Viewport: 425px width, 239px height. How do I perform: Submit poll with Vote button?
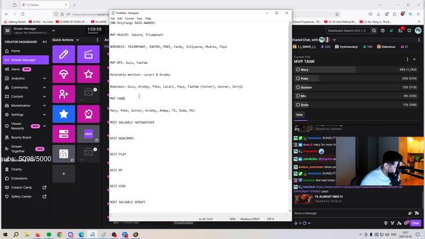pyautogui.click(x=299, y=115)
